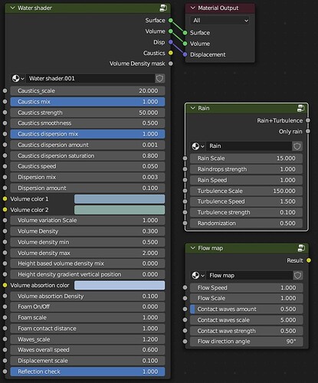Click the Volume density max 2.000 field
The image size is (318, 383).
(x=87, y=253)
